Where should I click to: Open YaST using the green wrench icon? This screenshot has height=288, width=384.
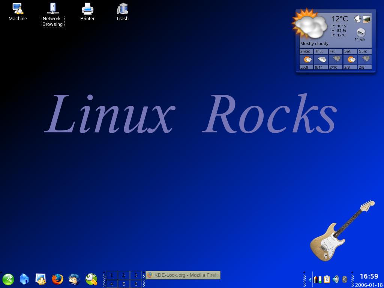[x=91, y=279]
